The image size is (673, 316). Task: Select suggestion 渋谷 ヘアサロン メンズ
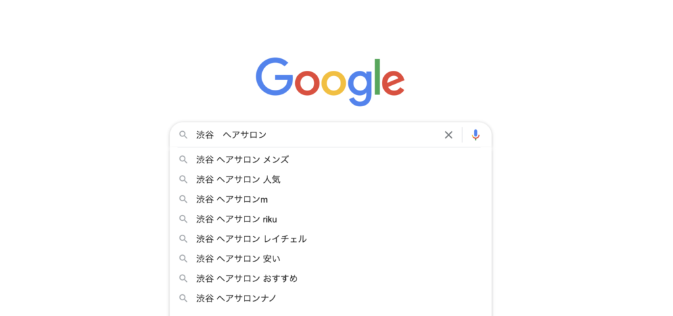tap(331, 160)
